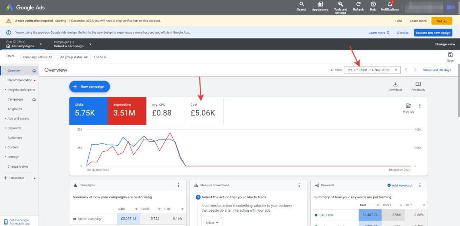Click Google Ads mobile app phone icon
Viewport: 460px width, 226px height.
[x=6, y=222]
